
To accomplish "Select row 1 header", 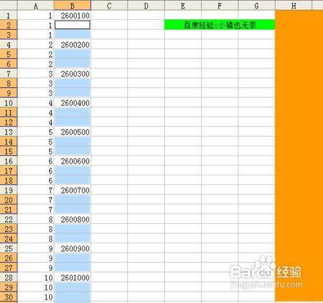I will (x=8, y=15).
